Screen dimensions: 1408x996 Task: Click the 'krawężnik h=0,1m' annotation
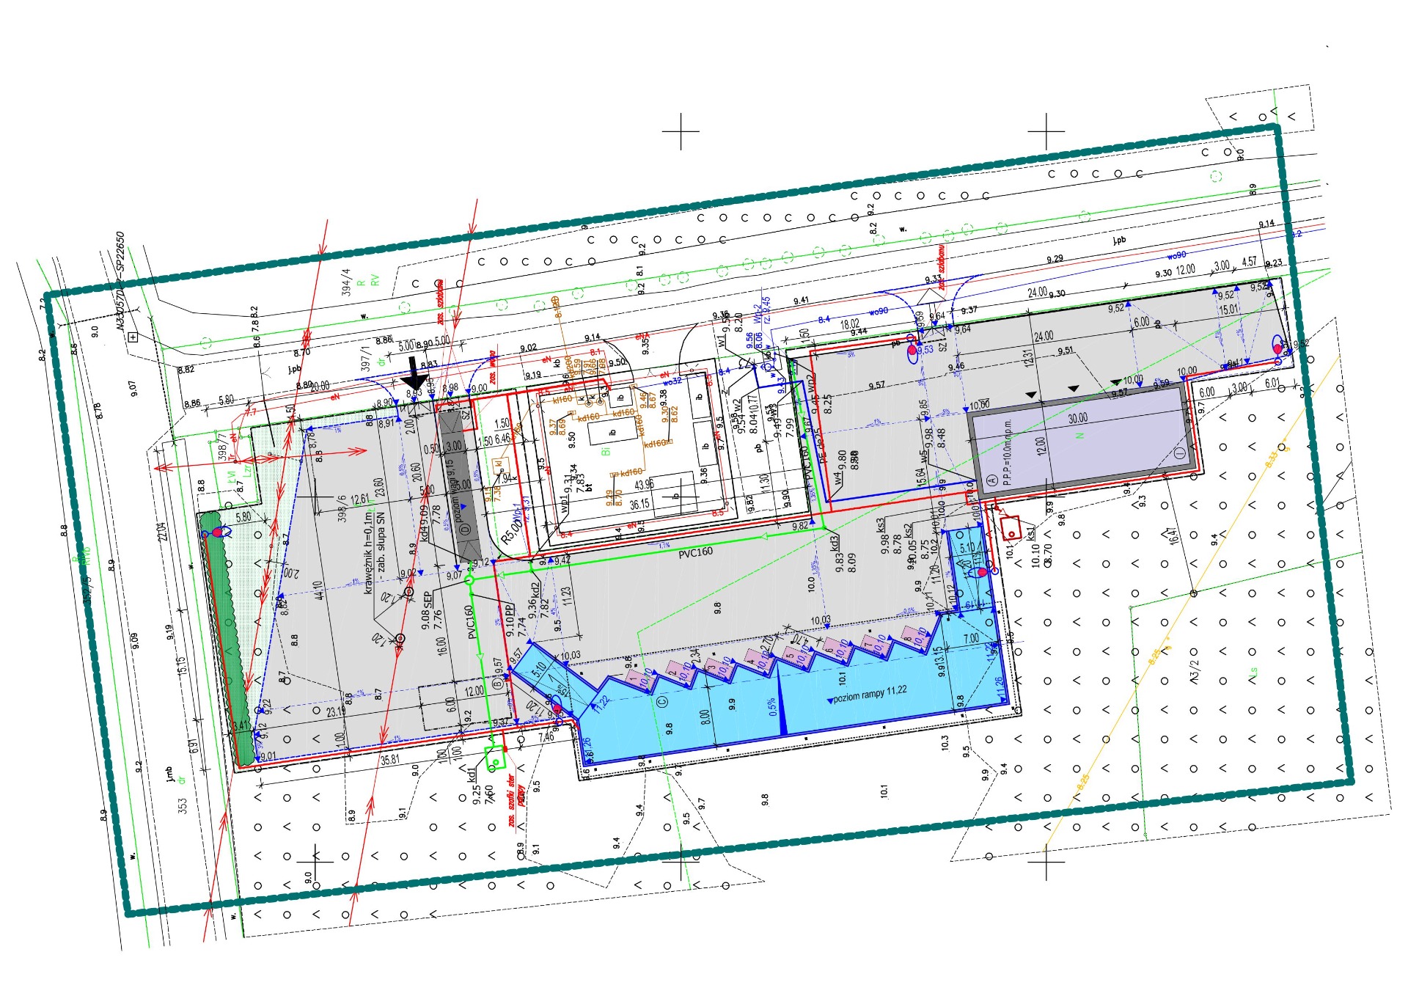pyautogui.click(x=367, y=552)
